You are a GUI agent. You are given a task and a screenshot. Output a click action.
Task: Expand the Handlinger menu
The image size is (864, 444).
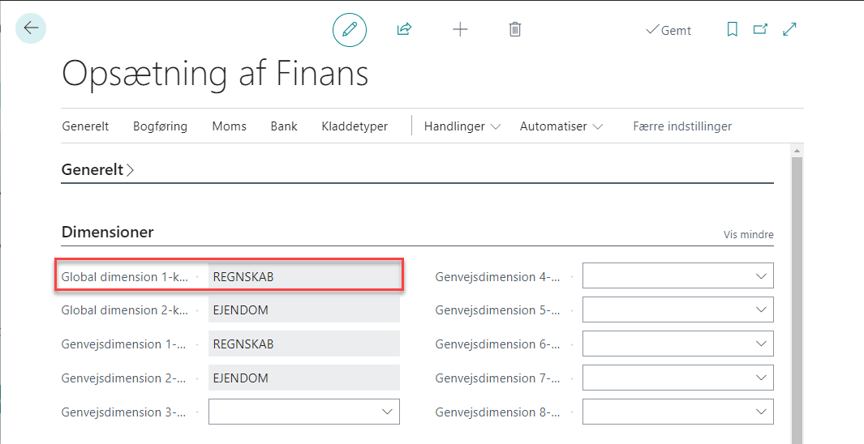coord(462,126)
